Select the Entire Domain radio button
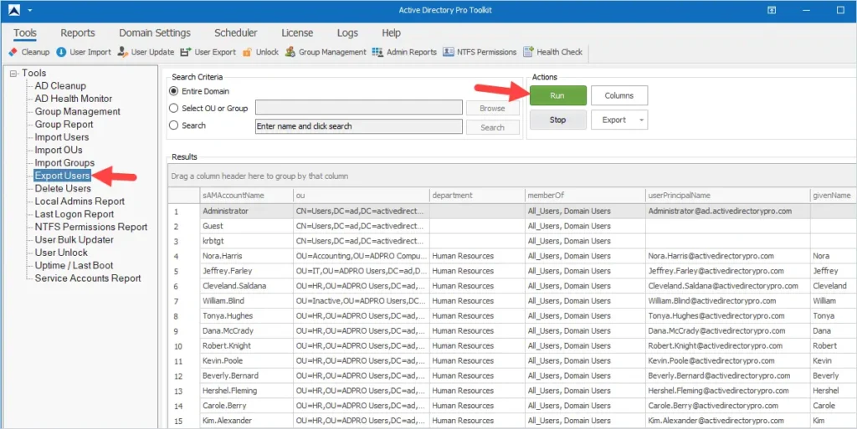Image resolution: width=857 pixels, height=429 pixels. click(x=174, y=91)
